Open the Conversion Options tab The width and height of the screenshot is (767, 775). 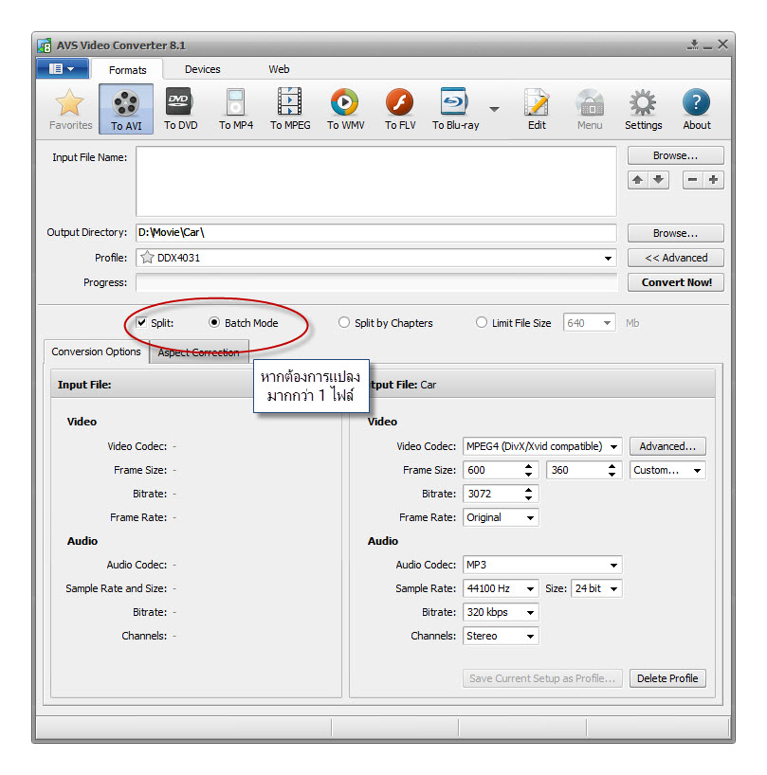(97, 351)
